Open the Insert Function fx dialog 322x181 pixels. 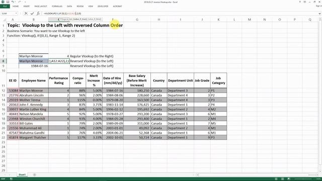pos(38,14)
